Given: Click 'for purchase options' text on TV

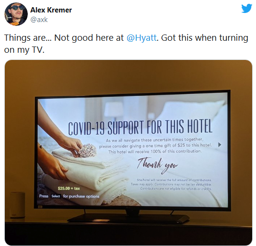Looking at the screenshot, I should tap(81, 196).
